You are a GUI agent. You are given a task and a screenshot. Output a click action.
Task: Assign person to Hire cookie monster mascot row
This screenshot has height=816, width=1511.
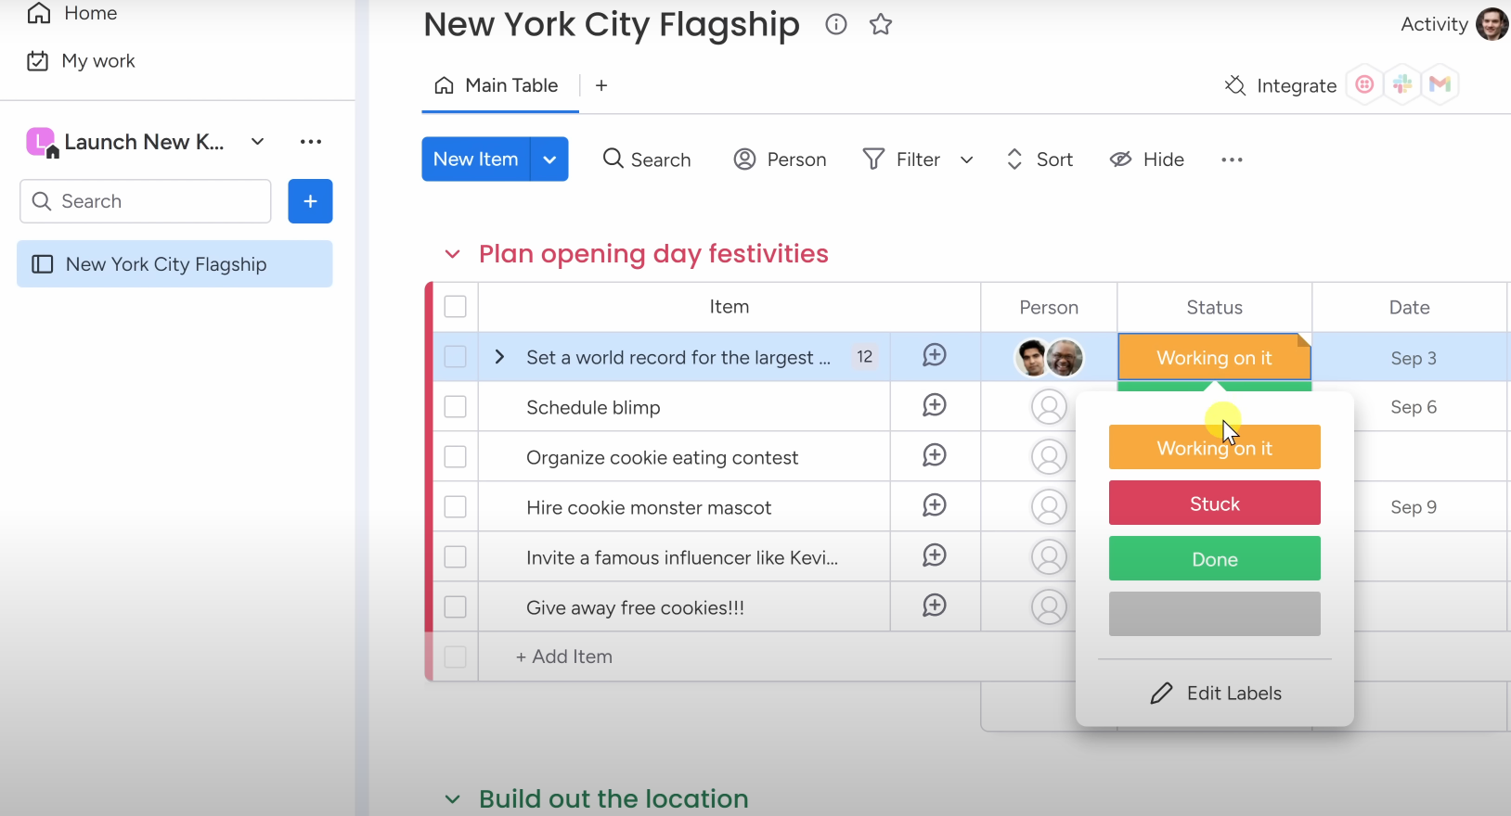[1049, 507]
